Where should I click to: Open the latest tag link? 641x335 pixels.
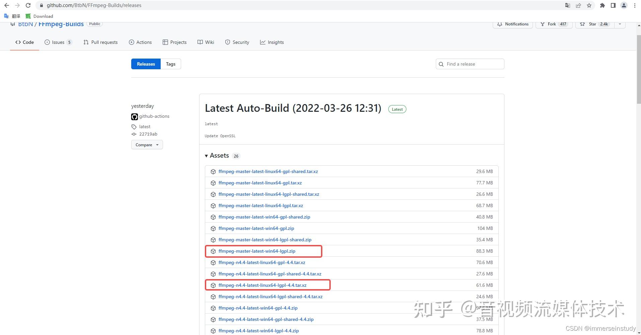click(145, 127)
